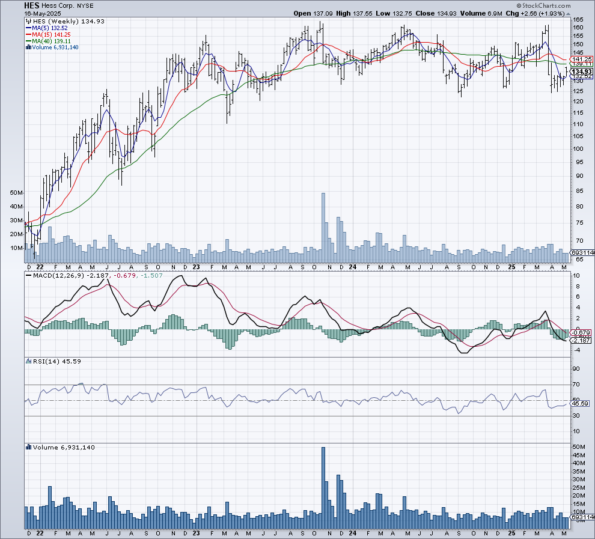The height and width of the screenshot is (539, 595).
Task: Click the green MA(40) line swatch in legend
Action: [28, 41]
